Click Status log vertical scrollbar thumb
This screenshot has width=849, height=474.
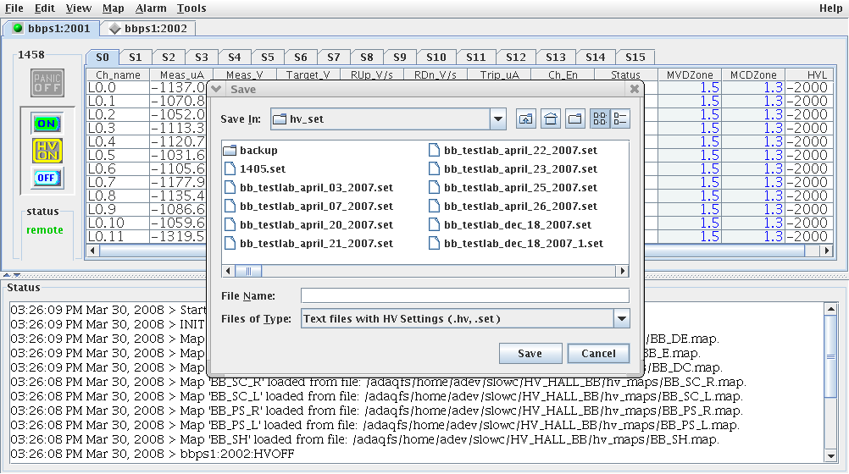(x=830, y=356)
